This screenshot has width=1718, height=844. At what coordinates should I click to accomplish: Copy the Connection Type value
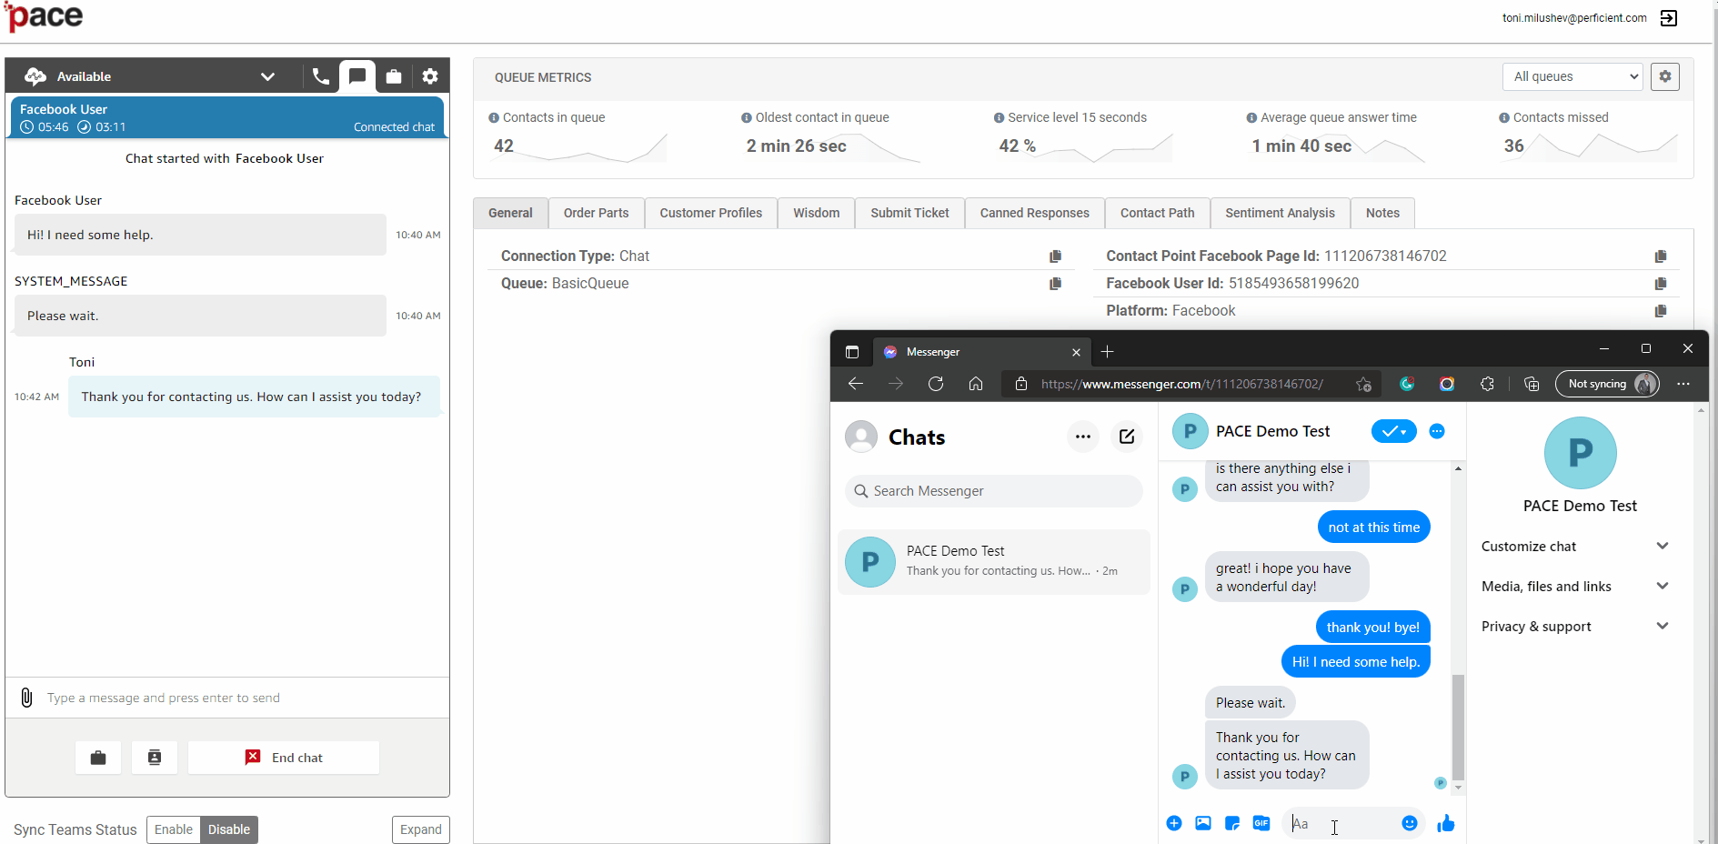[1055, 256]
